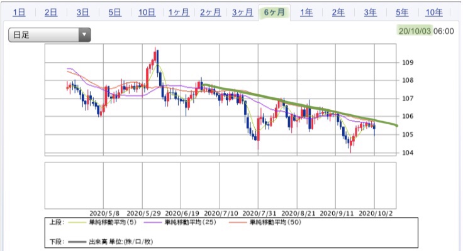Click the active 6ヶ月 tab

(x=274, y=13)
